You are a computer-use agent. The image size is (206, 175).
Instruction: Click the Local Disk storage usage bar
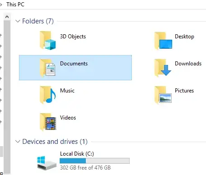pos(94,161)
